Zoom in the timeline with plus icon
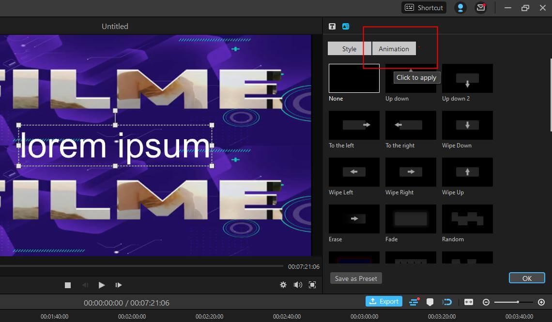 [541, 302]
